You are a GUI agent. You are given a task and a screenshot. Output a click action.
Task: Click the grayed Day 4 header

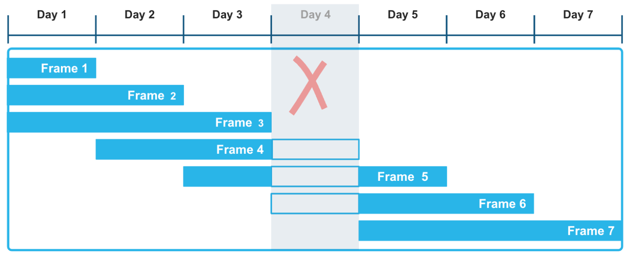315,15
